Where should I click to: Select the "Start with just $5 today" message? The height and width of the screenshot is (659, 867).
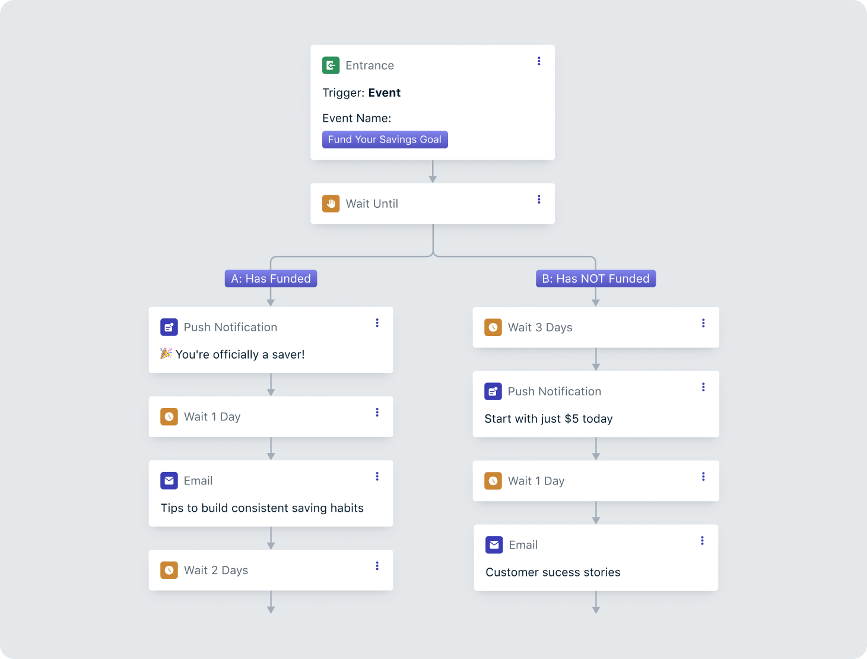pos(548,419)
